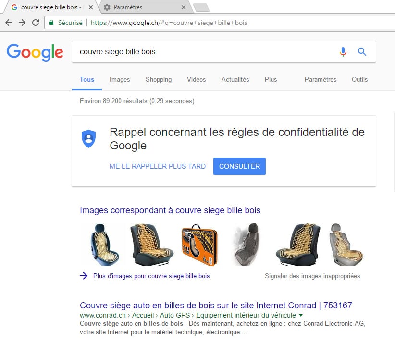The image size is (395, 343).
Task: Open 'Plus d'images pour couvre siege bille bois'
Action: pyautogui.click(x=151, y=276)
